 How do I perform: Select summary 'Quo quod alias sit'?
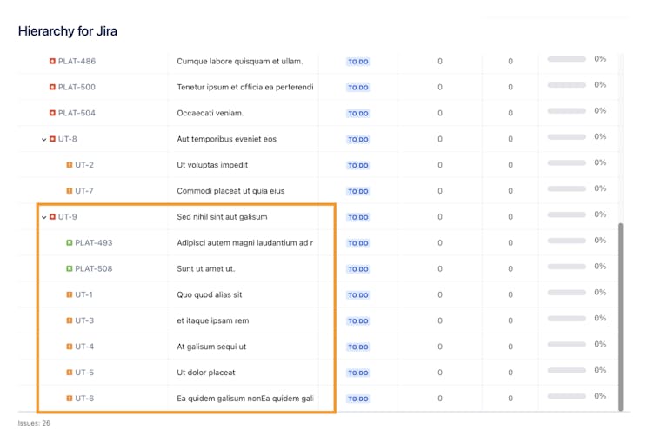210,294
